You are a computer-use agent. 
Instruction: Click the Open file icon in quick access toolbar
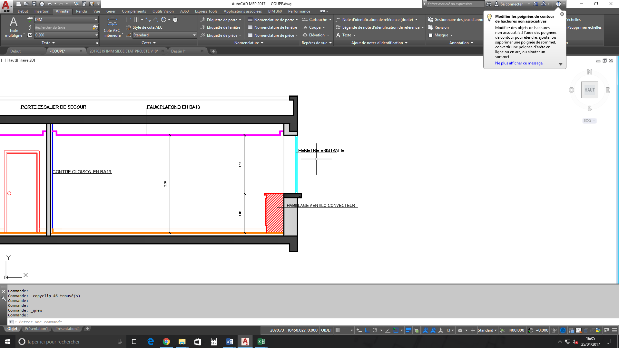26,4
